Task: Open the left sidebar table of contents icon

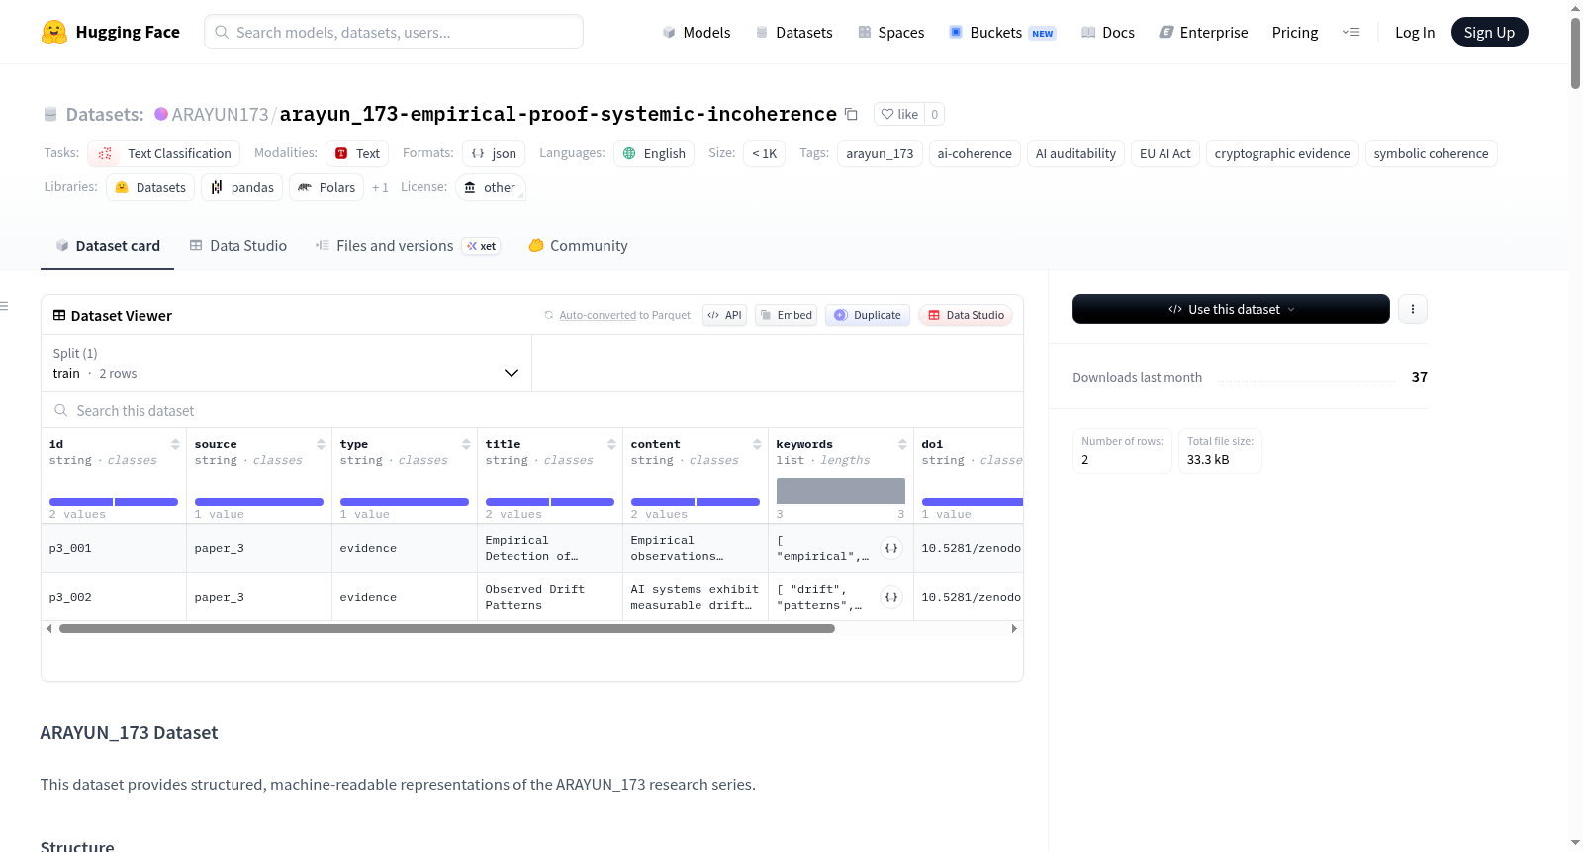Action: (5, 306)
